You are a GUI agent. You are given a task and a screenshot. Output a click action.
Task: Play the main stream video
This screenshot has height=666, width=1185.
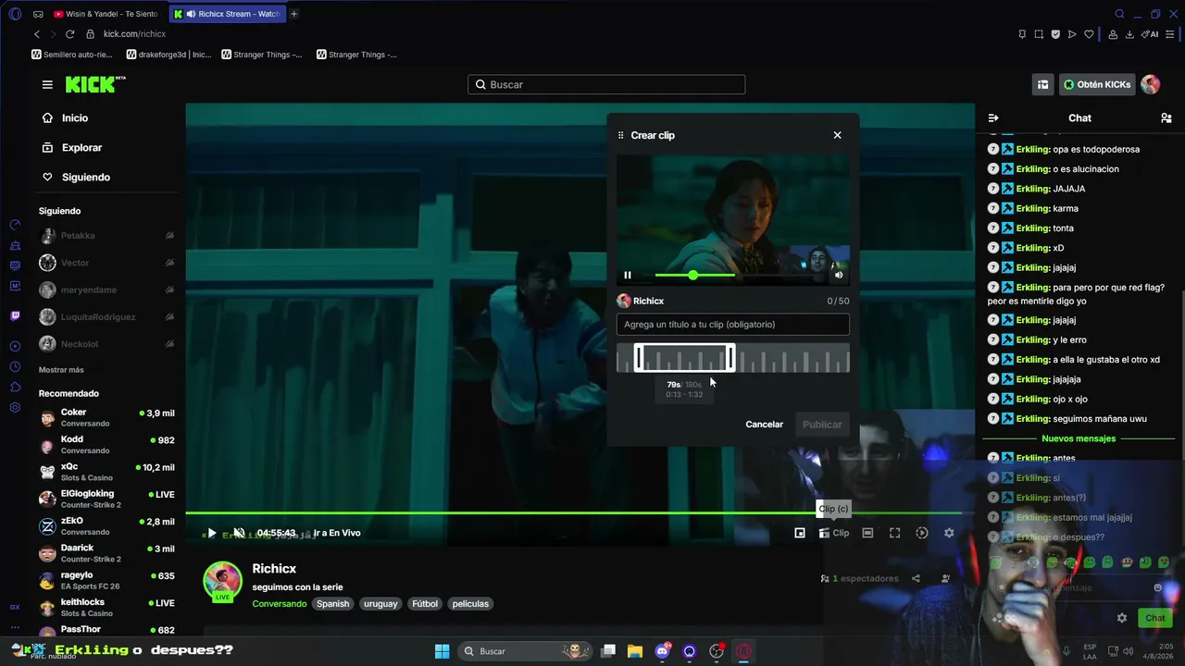(x=211, y=533)
